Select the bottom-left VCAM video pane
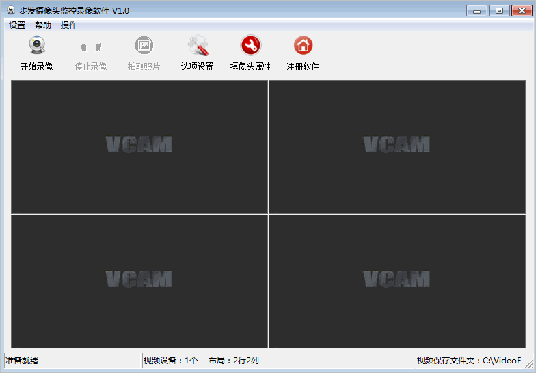Image resolution: width=536 pixels, height=373 pixels. (139, 281)
